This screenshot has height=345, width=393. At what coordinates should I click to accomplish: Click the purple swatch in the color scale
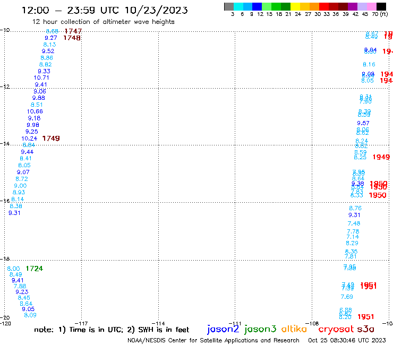(x=353, y=6)
